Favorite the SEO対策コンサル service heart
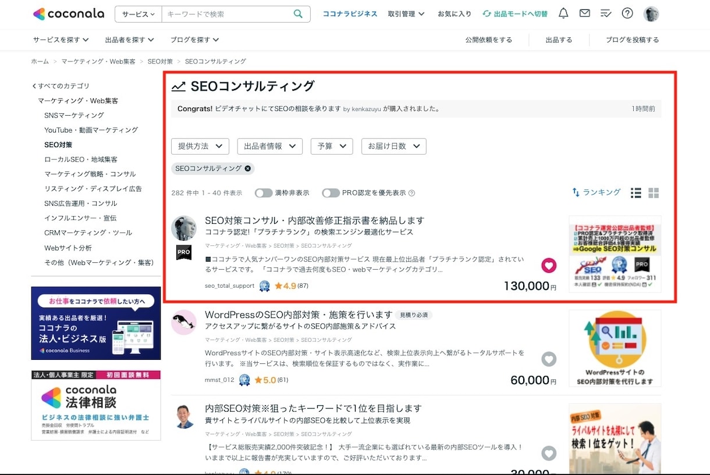This screenshot has height=475, width=710. (x=549, y=266)
